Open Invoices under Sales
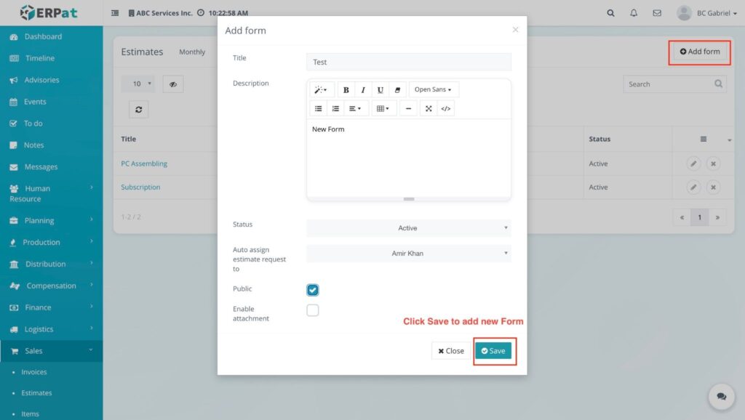 [x=34, y=372]
